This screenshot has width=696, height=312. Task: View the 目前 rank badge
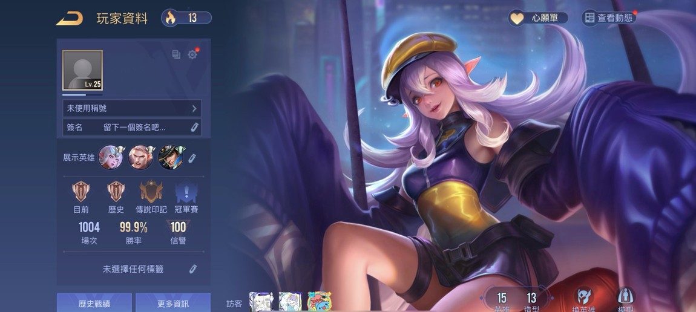point(80,192)
